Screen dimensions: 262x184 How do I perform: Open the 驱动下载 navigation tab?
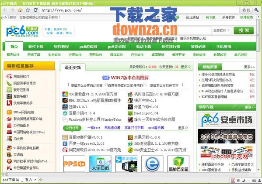(143, 47)
